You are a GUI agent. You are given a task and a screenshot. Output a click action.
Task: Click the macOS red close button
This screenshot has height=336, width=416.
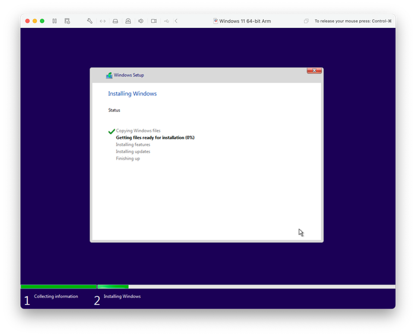click(27, 21)
